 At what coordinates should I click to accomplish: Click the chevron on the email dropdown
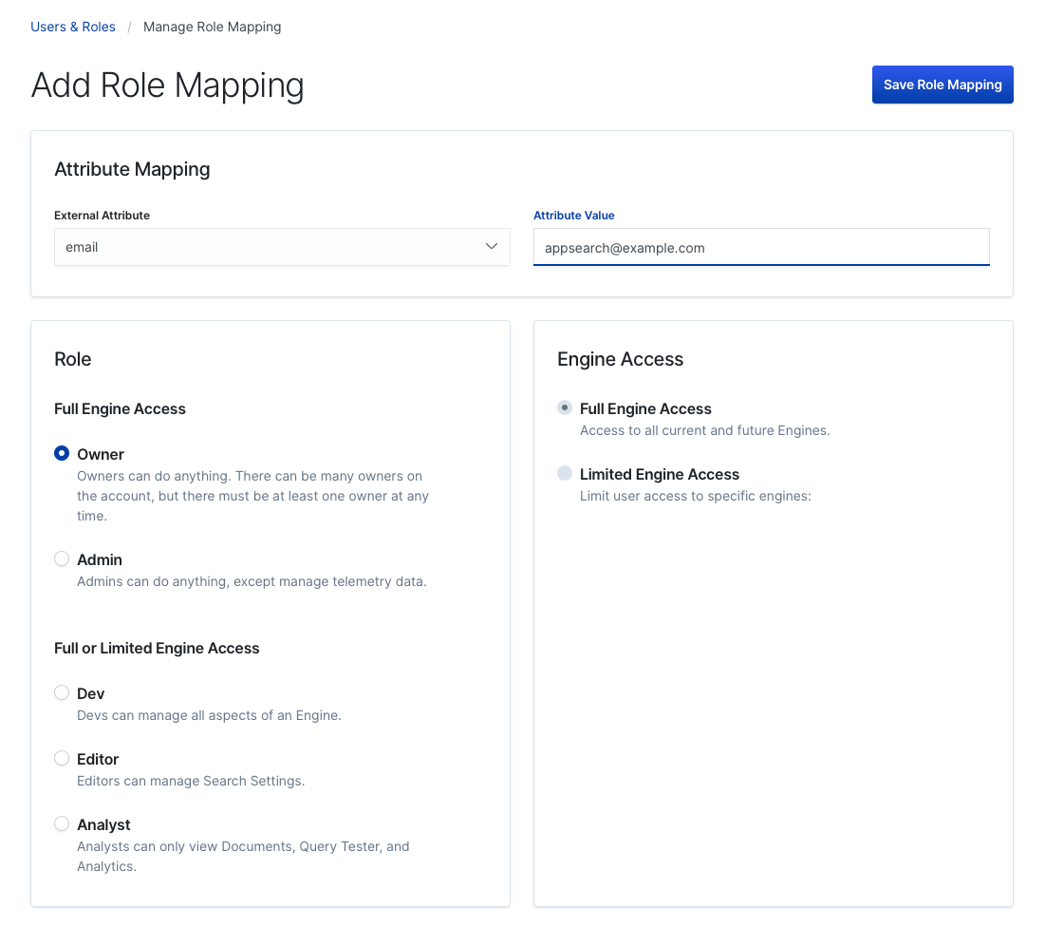pyautogui.click(x=492, y=246)
